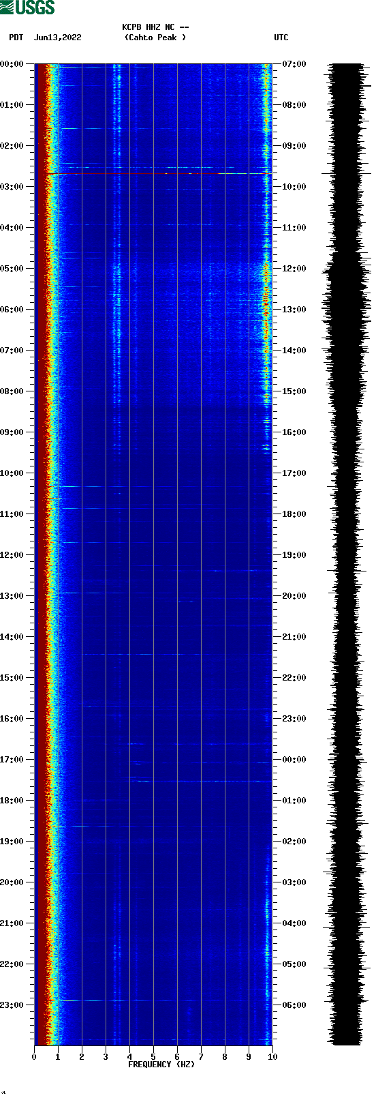Viewport: 376px width, 1100px height.
Task: Click the 00:00 PDT time label
Action: pos(12,64)
